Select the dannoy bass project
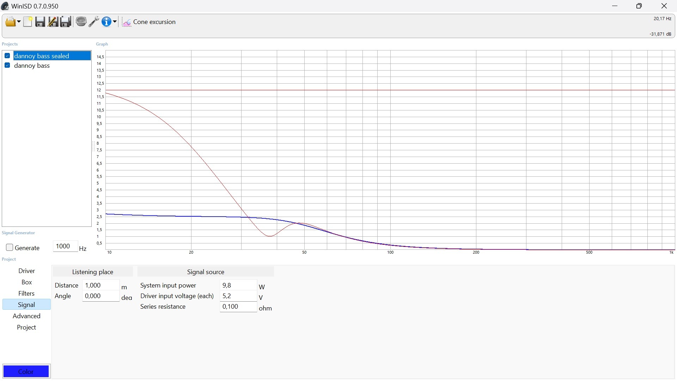This screenshot has width=677, height=381. click(x=32, y=66)
